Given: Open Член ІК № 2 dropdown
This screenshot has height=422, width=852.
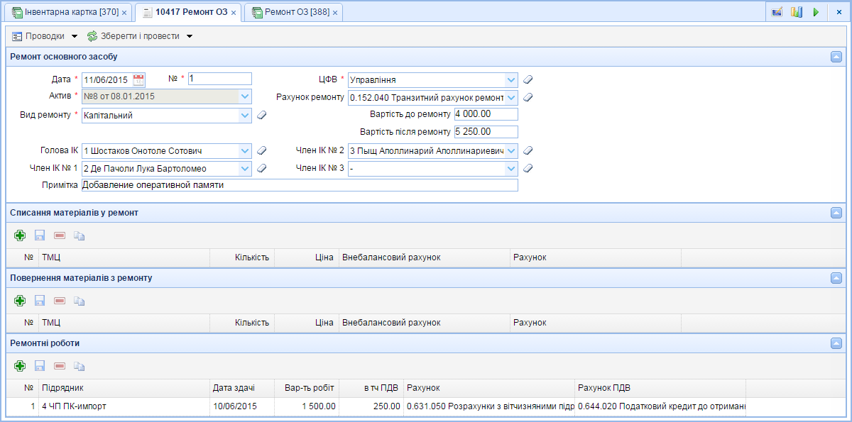Looking at the screenshot, I should click(x=512, y=150).
